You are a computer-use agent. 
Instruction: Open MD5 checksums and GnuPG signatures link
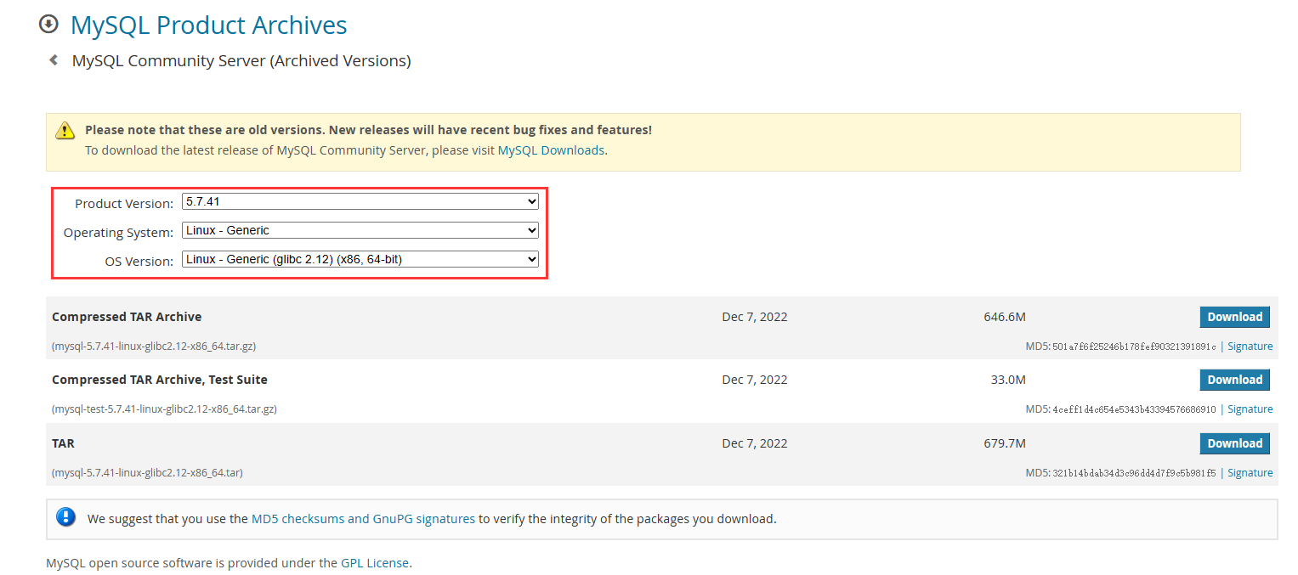point(363,518)
